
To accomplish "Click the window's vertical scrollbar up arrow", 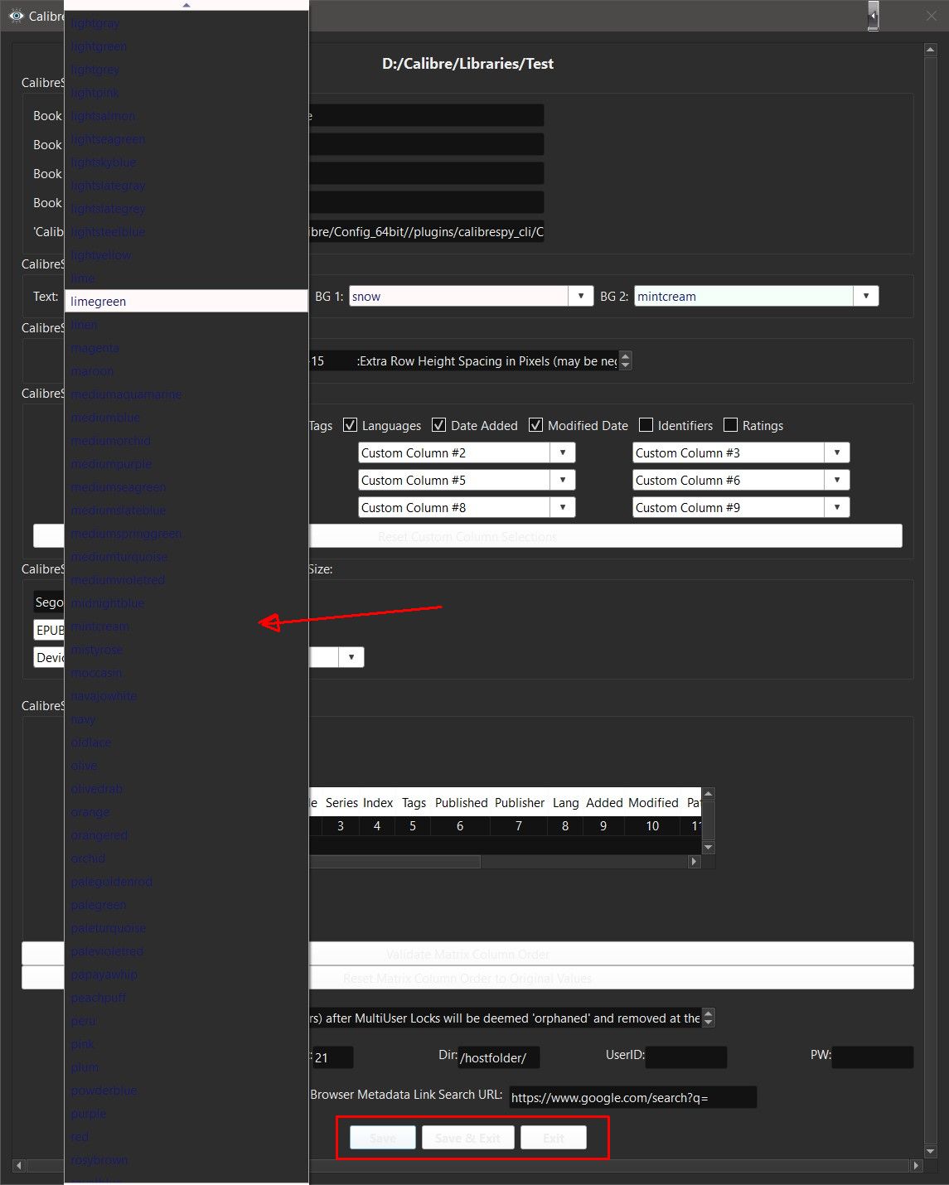I will click(x=930, y=51).
